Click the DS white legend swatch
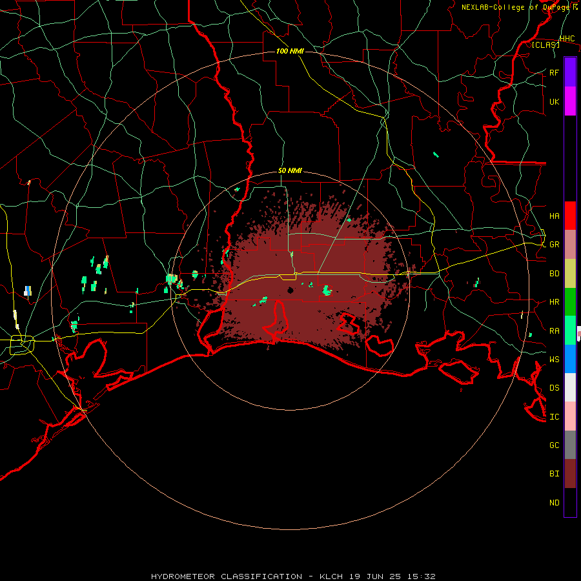The image size is (581, 581). click(x=570, y=387)
